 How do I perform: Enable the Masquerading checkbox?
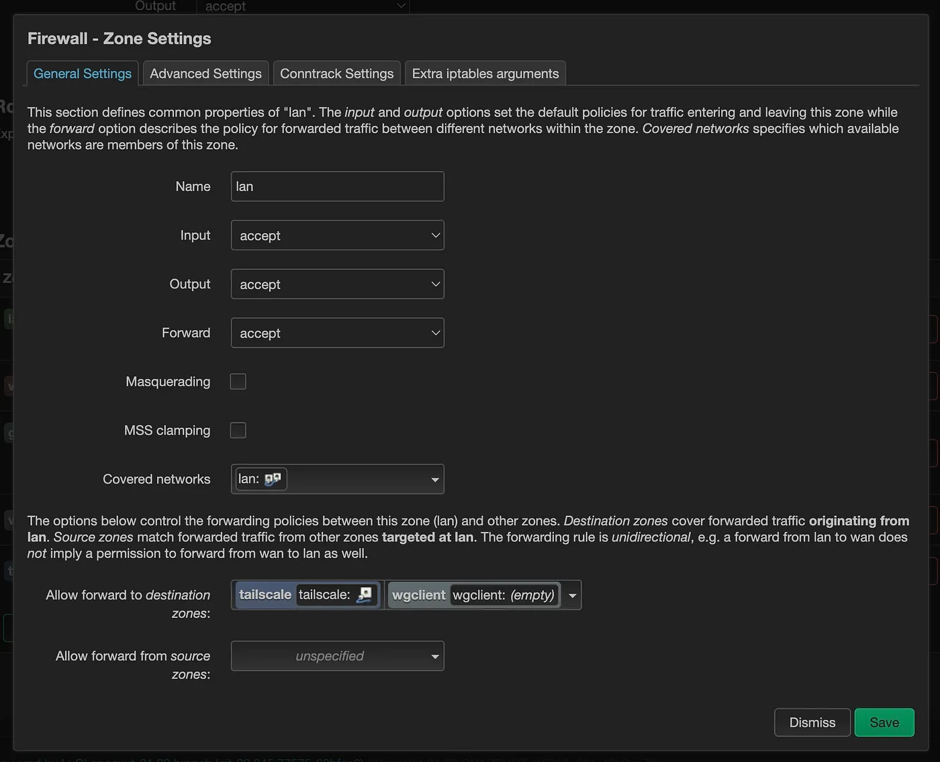238,382
